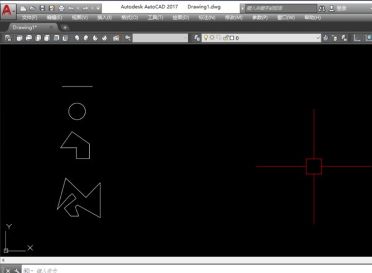Screen dimensions: 372x273
Task: Expand the Quick Access Toolbar customize arrow
Action: pos(99,8)
